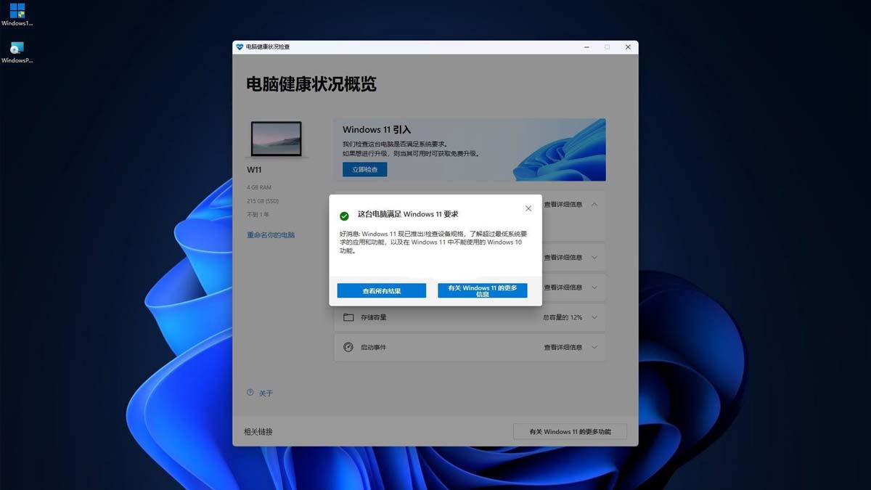
Task: Click the green checkmark icon in dialog
Action: 344,216
